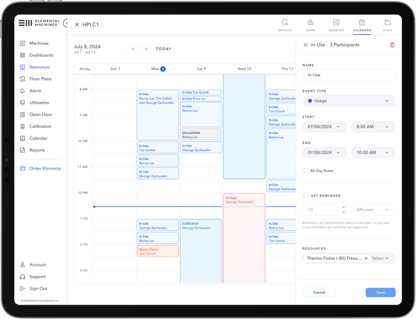416x319 pixels.
Task: Click the blue Usage color dot
Action: pos(310,101)
